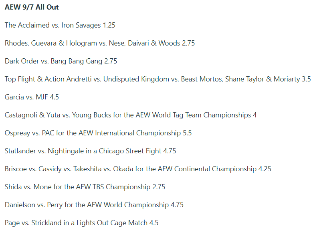The width and height of the screenshot is (313, 230).
Task: Click the "Garcia vs. MJF" match line
Action: tap(26, 97)
